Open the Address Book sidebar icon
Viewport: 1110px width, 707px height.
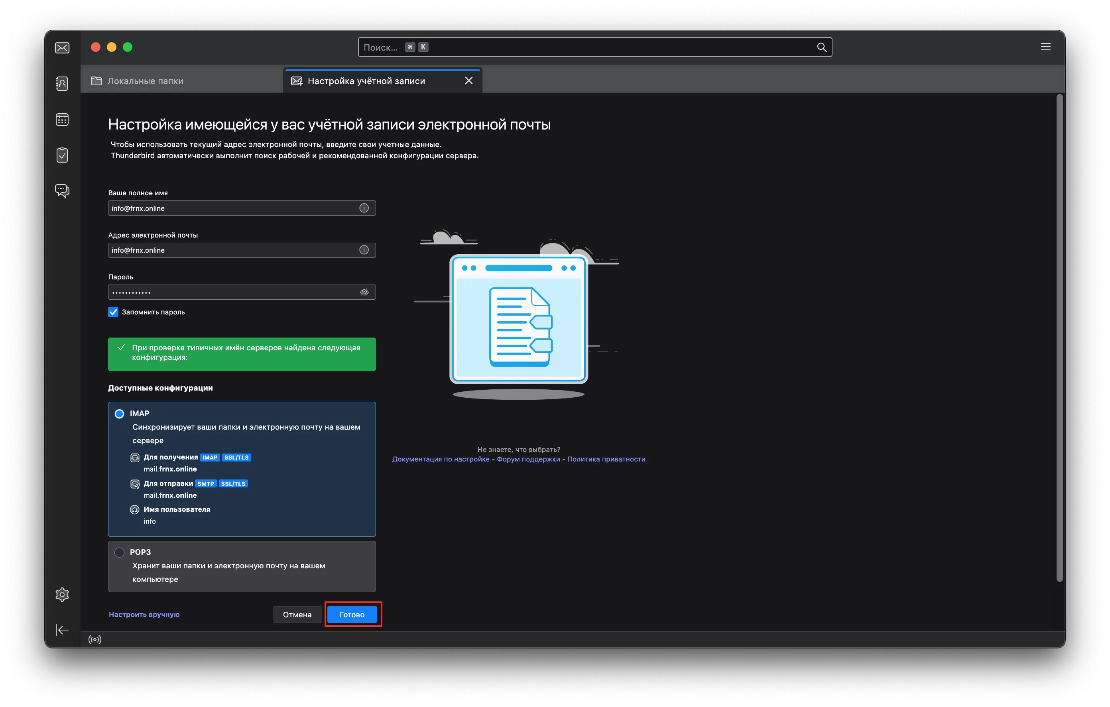point(62,83)
